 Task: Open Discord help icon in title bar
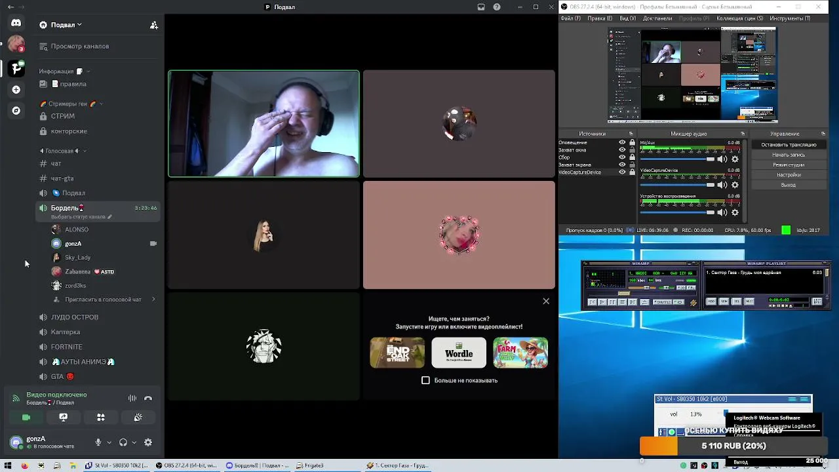click(497, 7)
